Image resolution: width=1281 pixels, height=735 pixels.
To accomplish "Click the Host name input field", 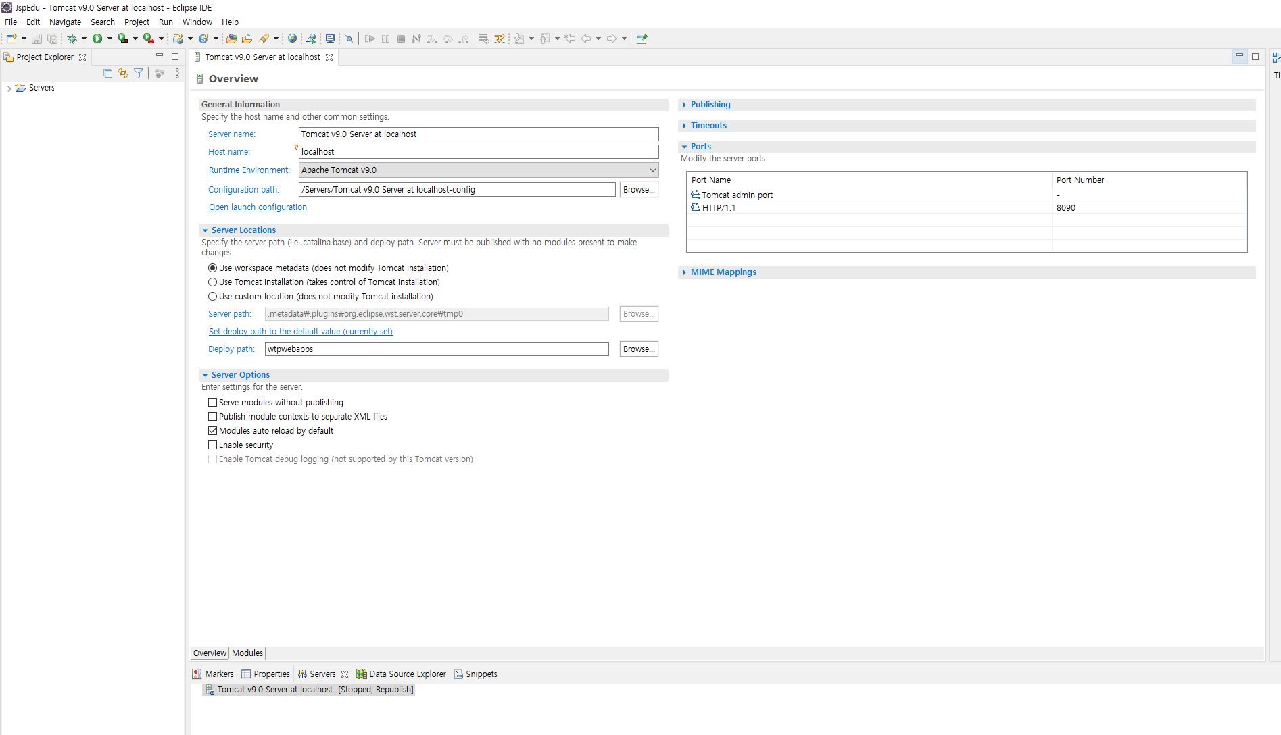I will [479, 152].
